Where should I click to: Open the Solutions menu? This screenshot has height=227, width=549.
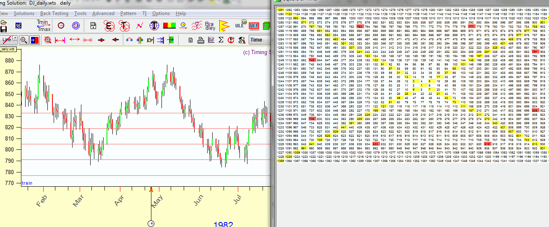(24, 13)
